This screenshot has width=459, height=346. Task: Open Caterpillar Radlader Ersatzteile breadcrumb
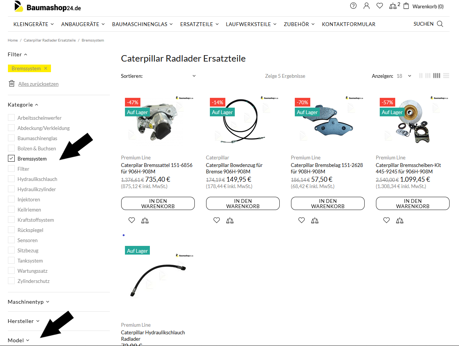50,40
